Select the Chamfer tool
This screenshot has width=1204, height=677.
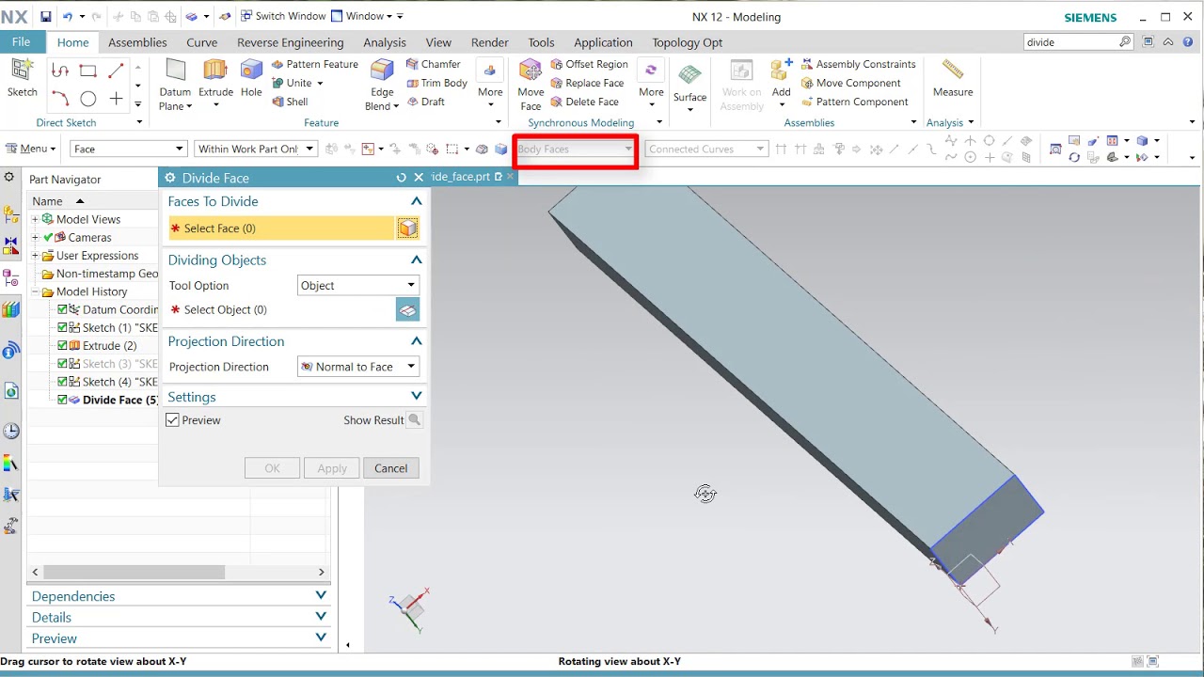point(434,64)
